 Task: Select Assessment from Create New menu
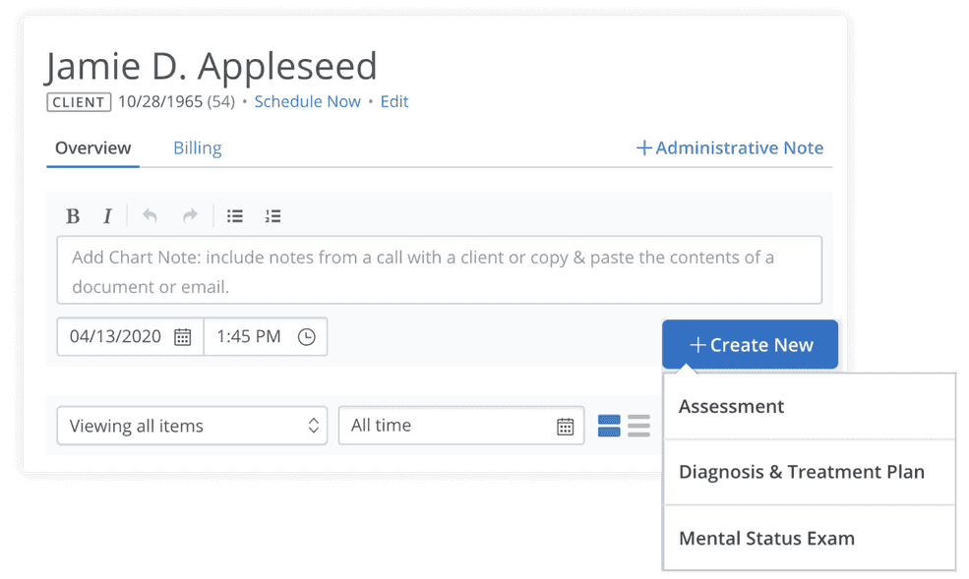[810, 406]
